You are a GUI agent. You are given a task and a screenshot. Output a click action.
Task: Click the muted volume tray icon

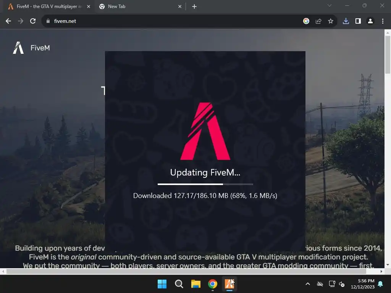[x=342, y=284]
